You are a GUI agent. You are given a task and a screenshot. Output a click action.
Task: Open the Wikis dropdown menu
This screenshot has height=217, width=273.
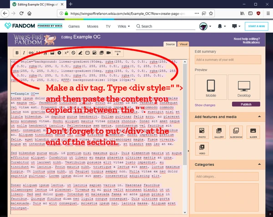124,26
